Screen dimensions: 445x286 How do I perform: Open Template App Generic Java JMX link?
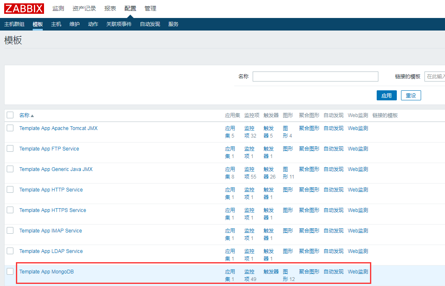[56, 169]
